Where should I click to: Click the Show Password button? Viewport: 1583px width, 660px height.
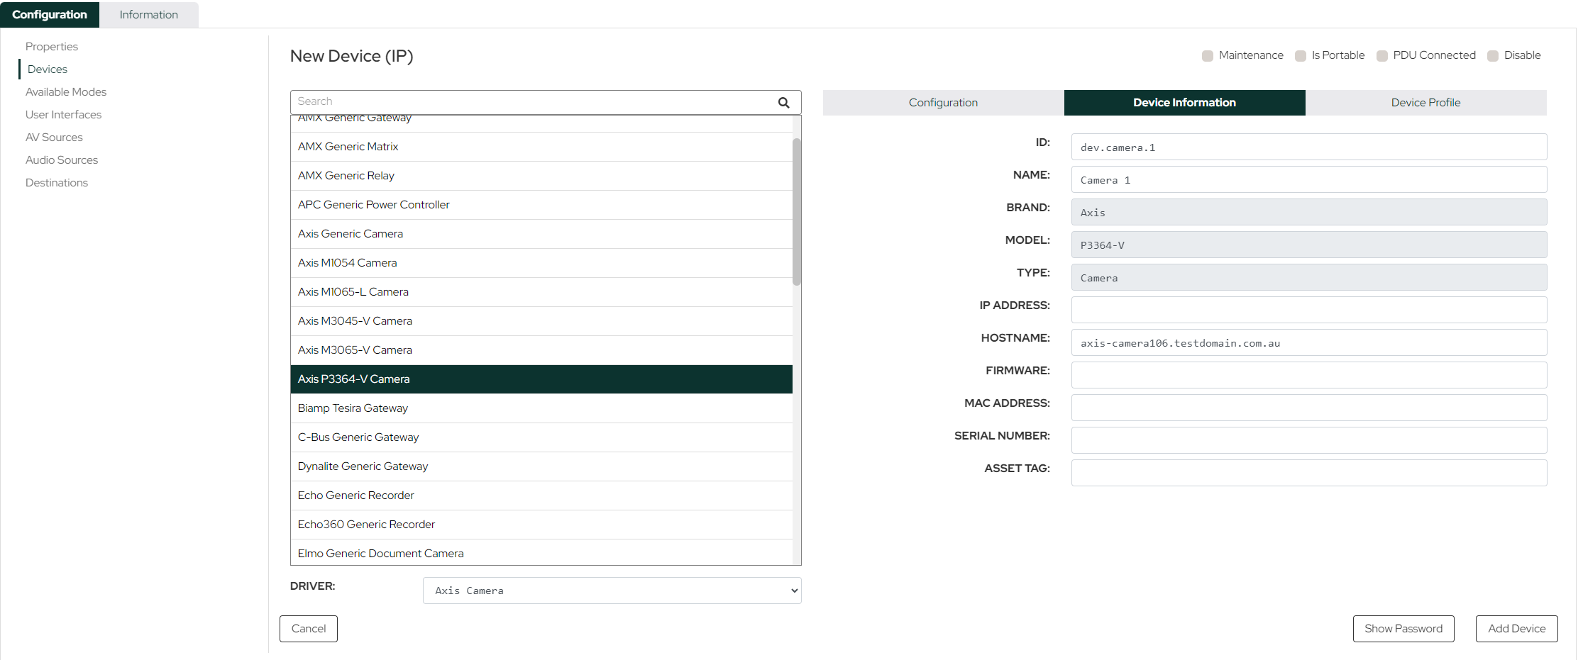click(x=1403, y=629)
